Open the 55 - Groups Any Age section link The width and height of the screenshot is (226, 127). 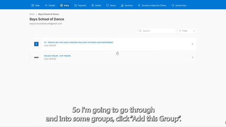pos(78,42)
